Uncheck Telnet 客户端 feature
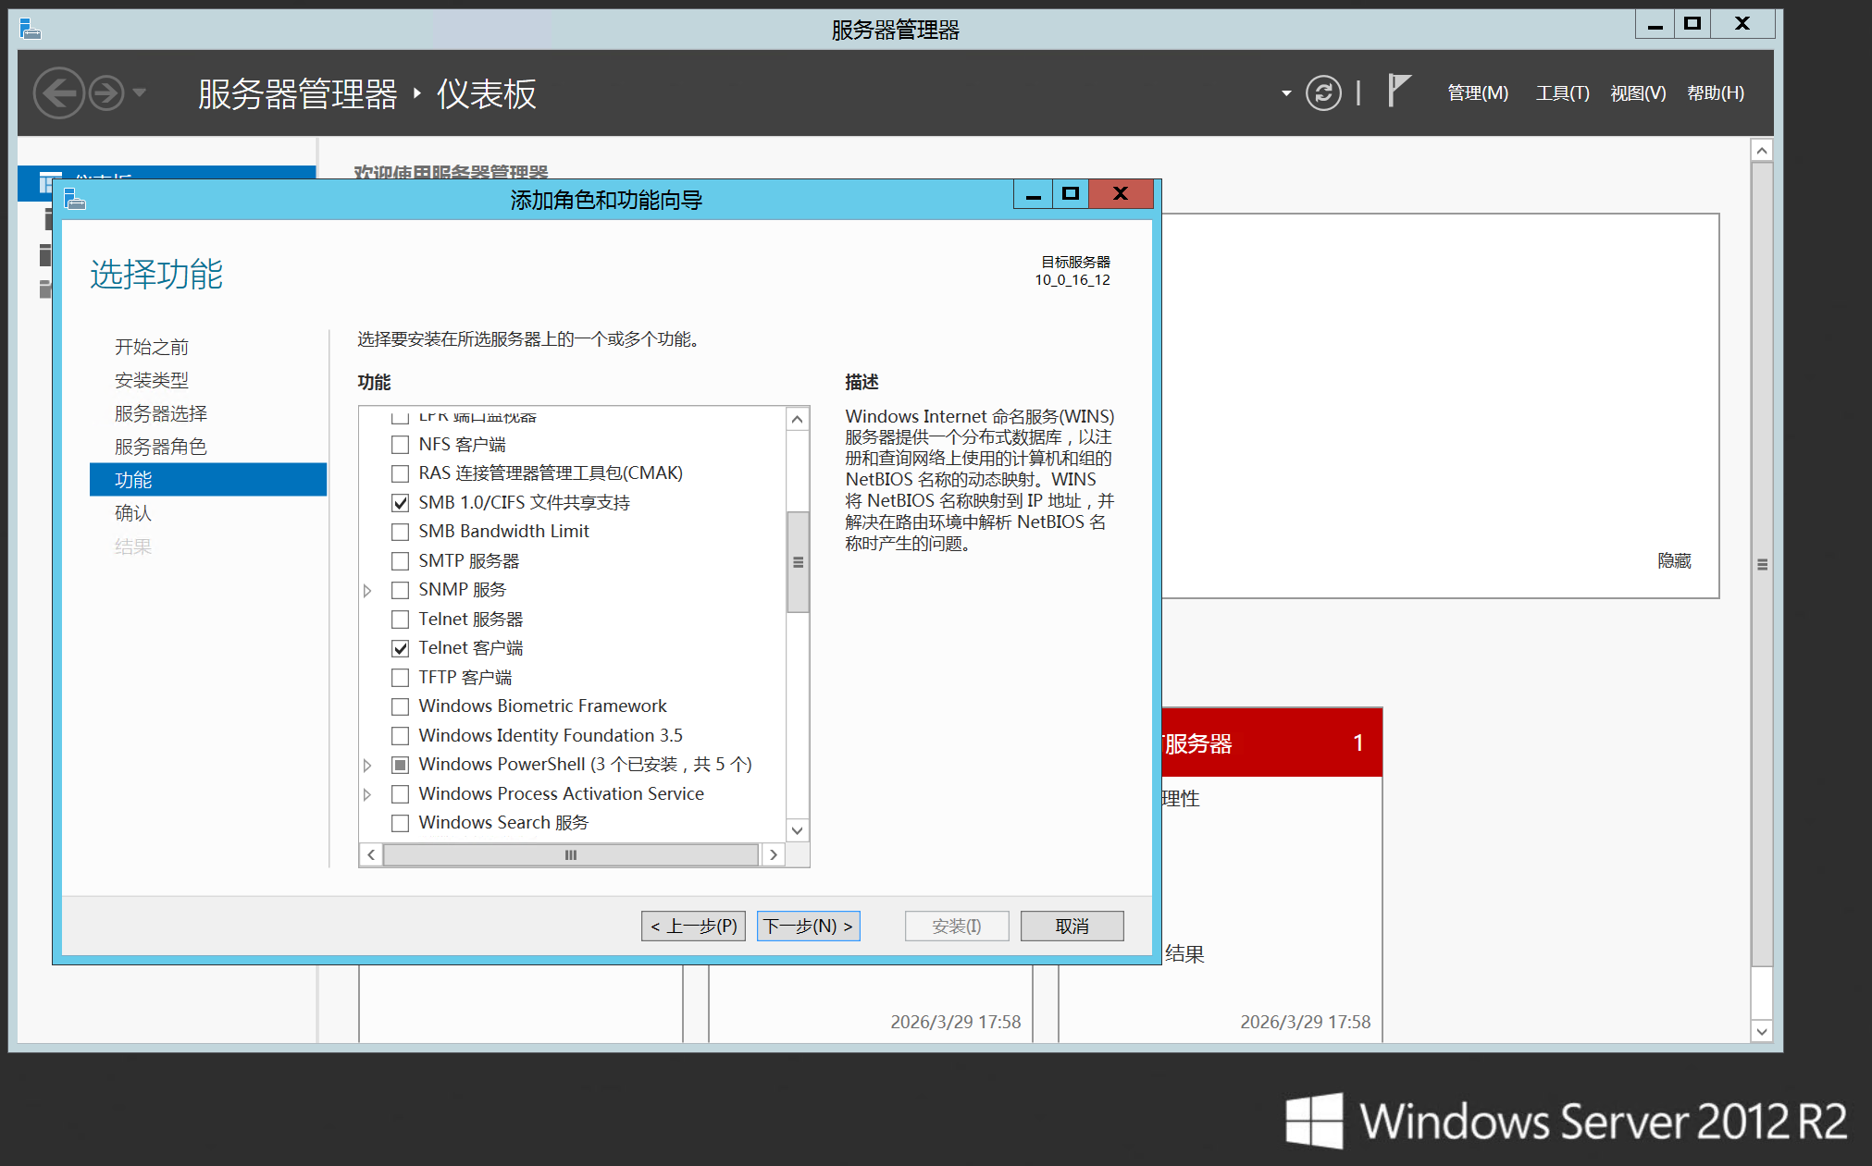The width and height of the screenshot is (1872, 1166). tap(401, 648)
